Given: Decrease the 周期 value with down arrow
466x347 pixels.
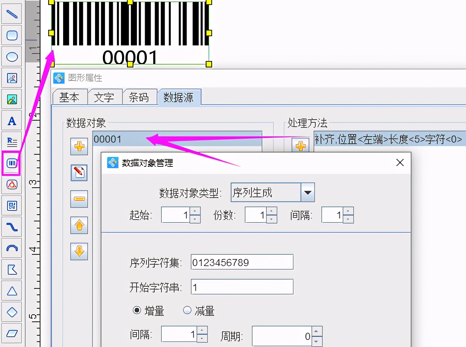Looking at the screenshot, I should tap(317, 341).
